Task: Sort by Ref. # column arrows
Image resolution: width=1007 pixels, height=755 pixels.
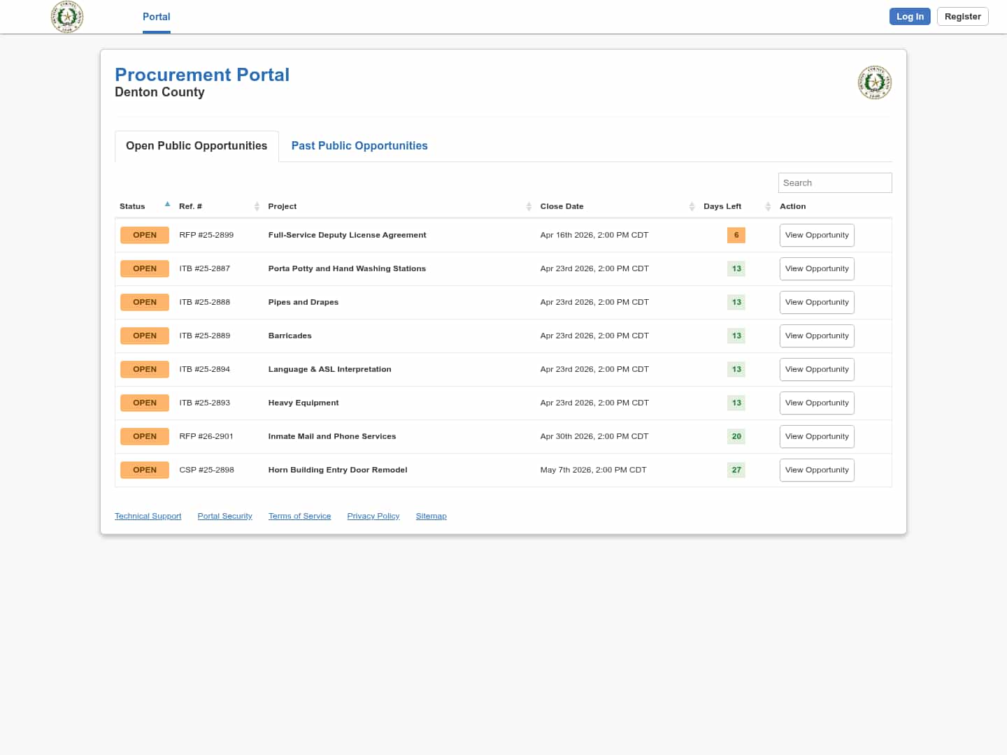Action: point(257,206)
